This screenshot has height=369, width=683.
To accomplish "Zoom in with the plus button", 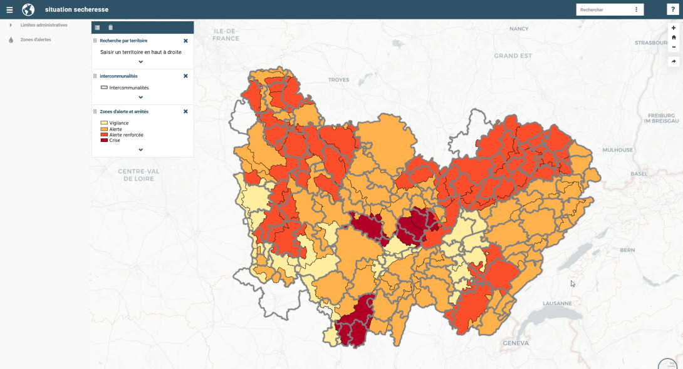I will pos(674,28).
